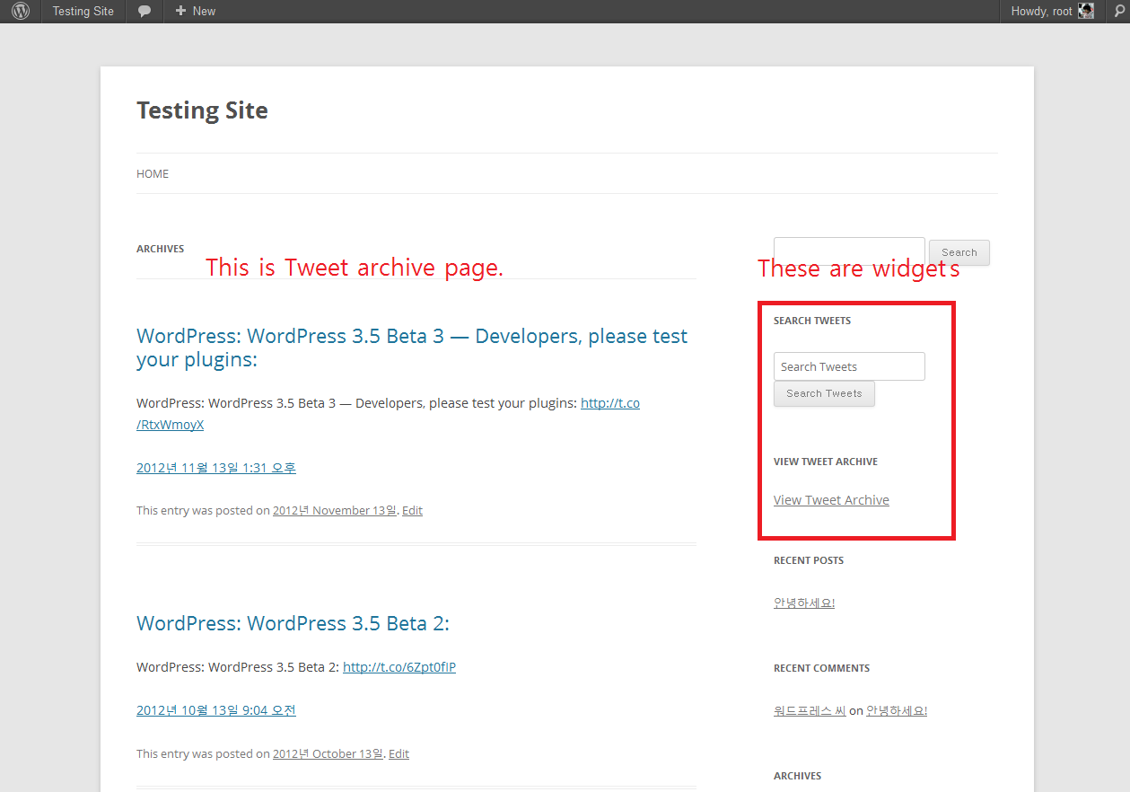Open 안녕하세요! link under Recent Comments
Viewport: 1130px width, 792px height.
pyautogui.click(x=897, y=710)
